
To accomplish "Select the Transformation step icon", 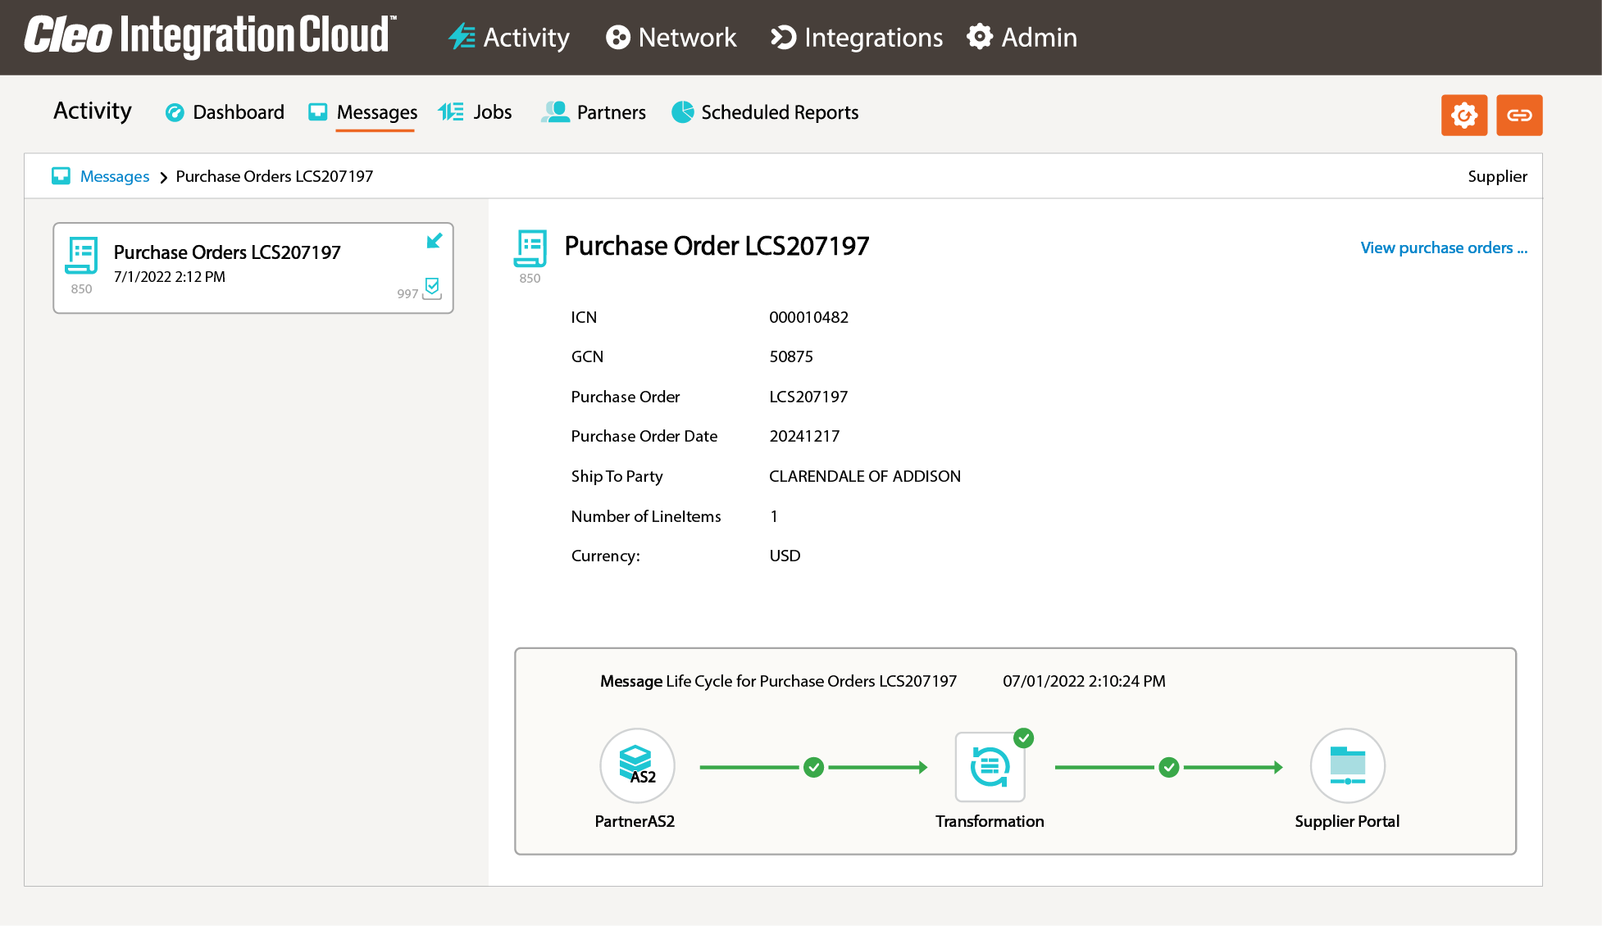I will click(x=990, y=765).
